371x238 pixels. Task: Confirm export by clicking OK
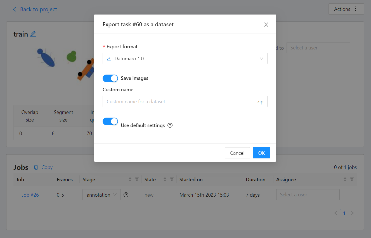coord(261,153)
